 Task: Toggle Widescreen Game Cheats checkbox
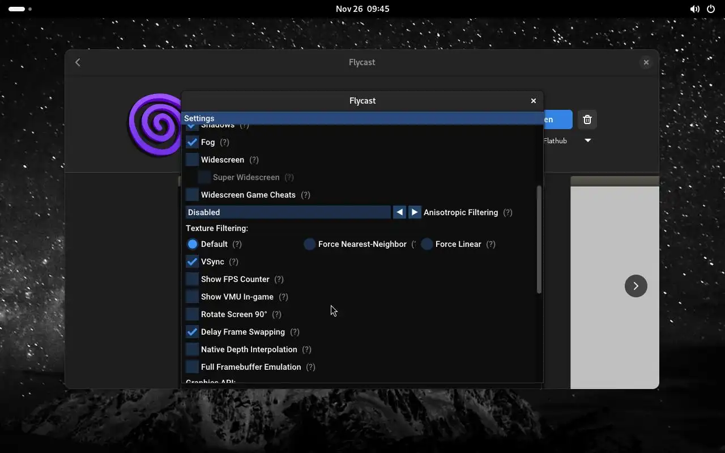point(192,195)
